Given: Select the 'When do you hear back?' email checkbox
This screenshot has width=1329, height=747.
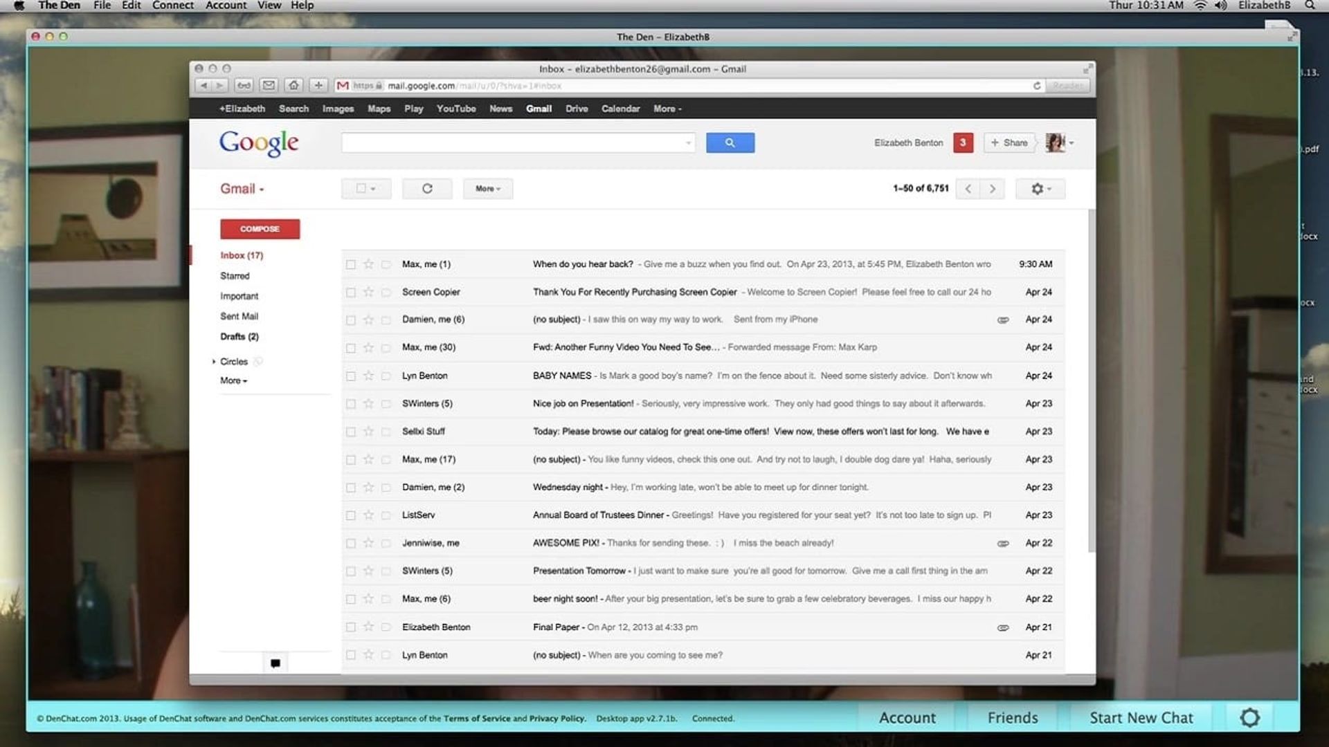Looking at the screenshot, I should point(351,264).
